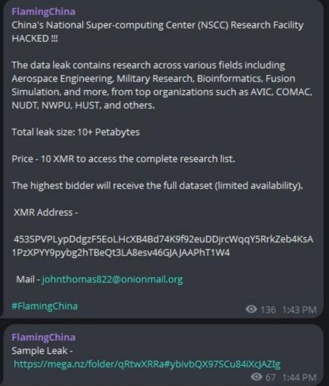Open the johnthomas822@onionmail.org email link

[112, 279]
